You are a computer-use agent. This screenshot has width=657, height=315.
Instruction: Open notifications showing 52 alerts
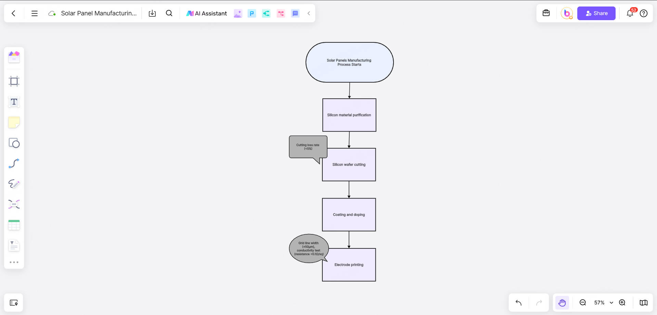630,13
